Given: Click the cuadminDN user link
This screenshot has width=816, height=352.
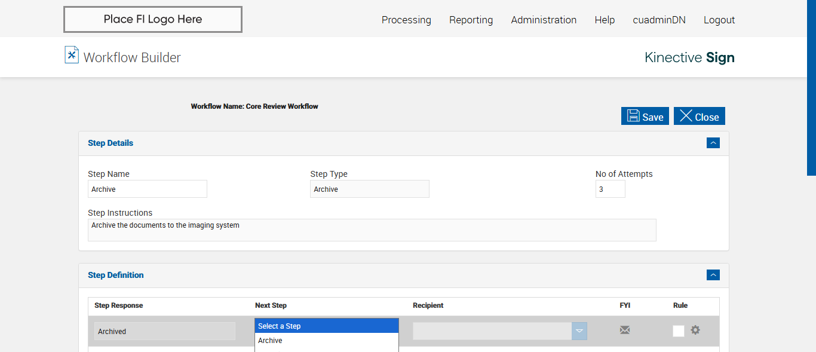Looking at the screenshot, I should (x=659, y=20).
